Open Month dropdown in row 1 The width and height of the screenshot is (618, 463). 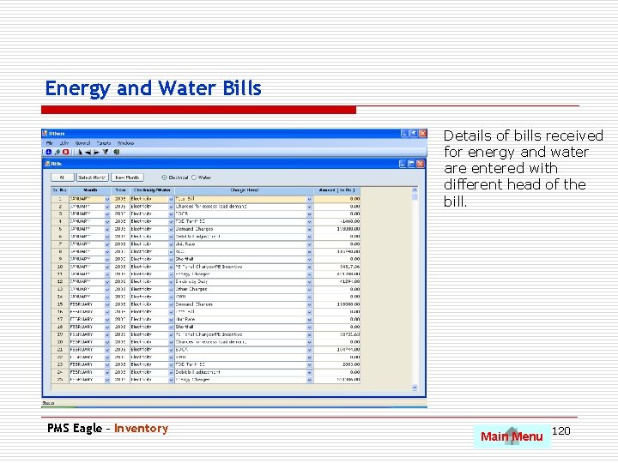coord(107,199)
